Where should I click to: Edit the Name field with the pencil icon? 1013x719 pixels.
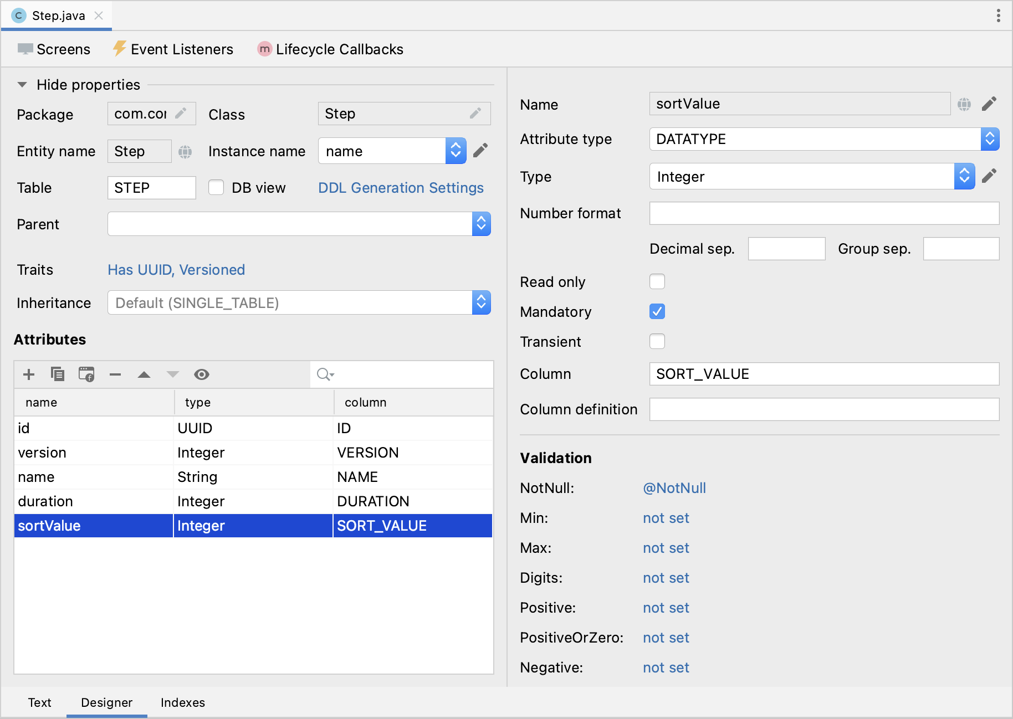pyautogui.click(x=989, y=104)
